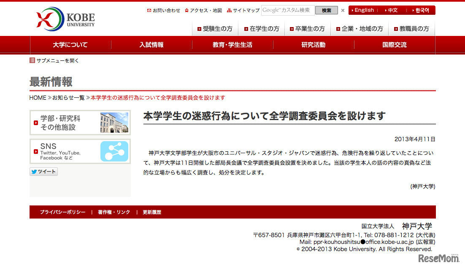This screenshot has width=465, height=268.
Task: Switch to the 入試情報 navigation menu
Action: click(151, 44)
